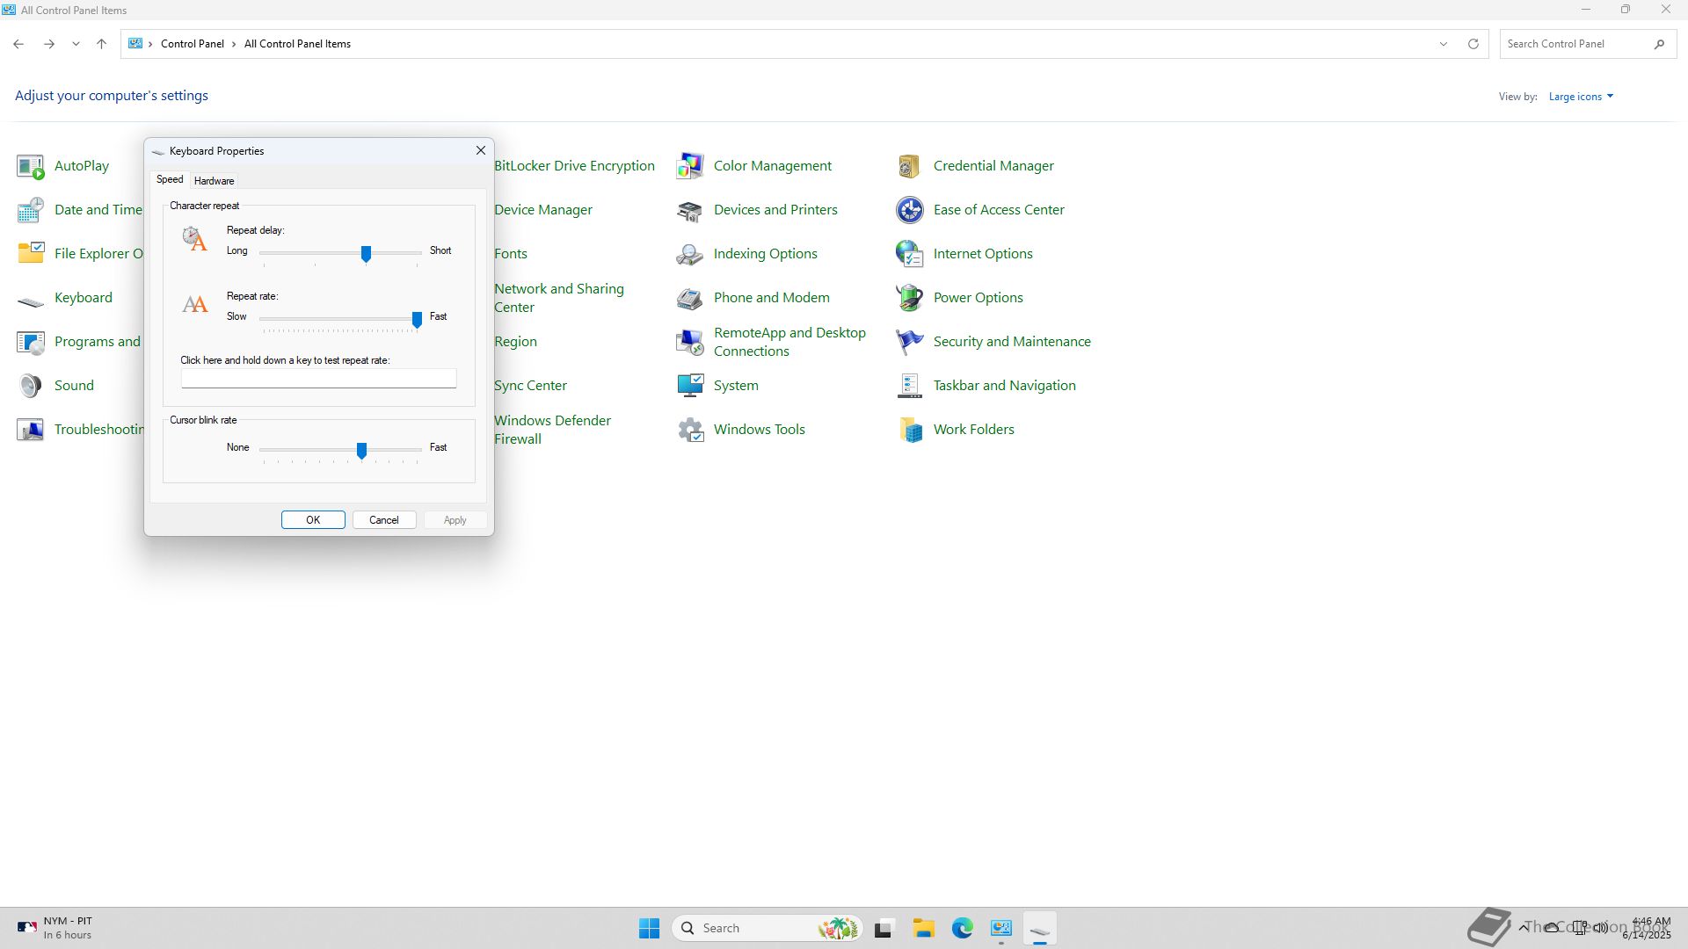Open the Credential Manager icon
Viewport: 1688px width, 949px height.
[909, 166]
